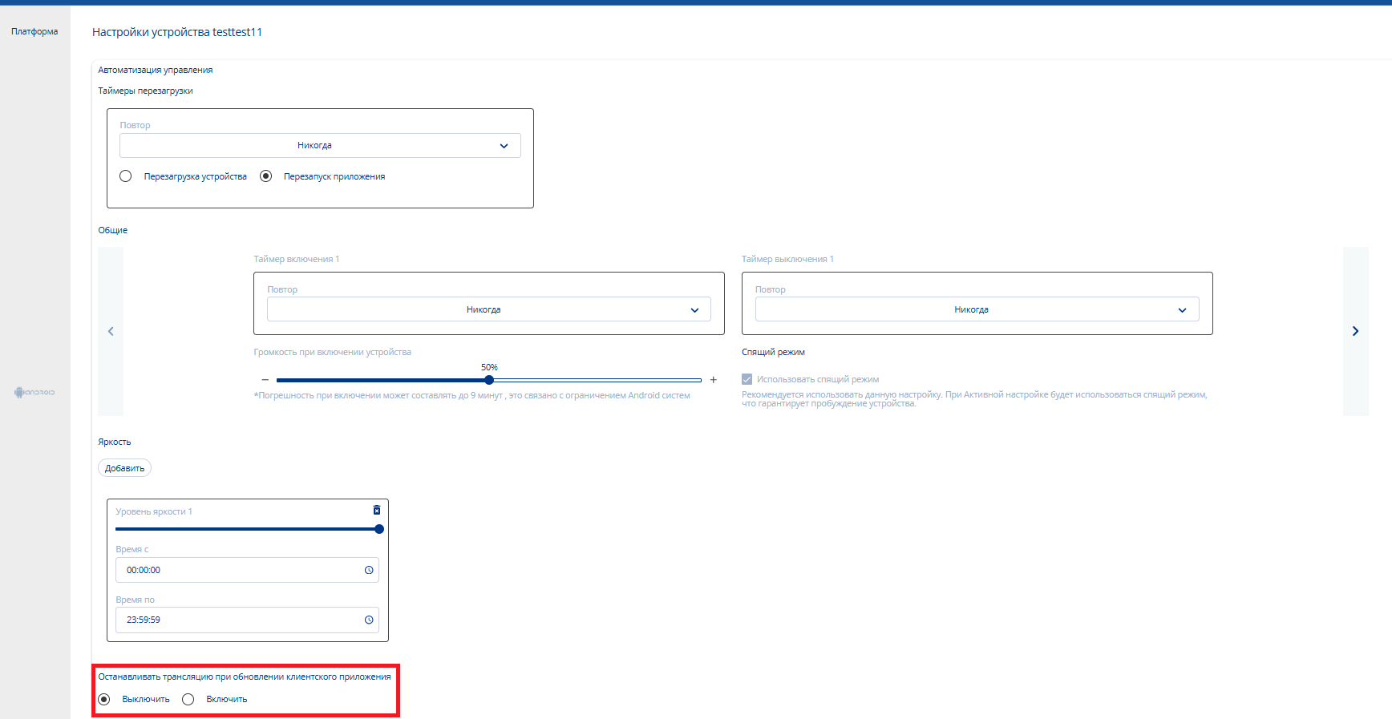Select 'Выключить' radio for broadcast stopping
The width and height of the screenshot is (1392, 719).
coord(104,699)
